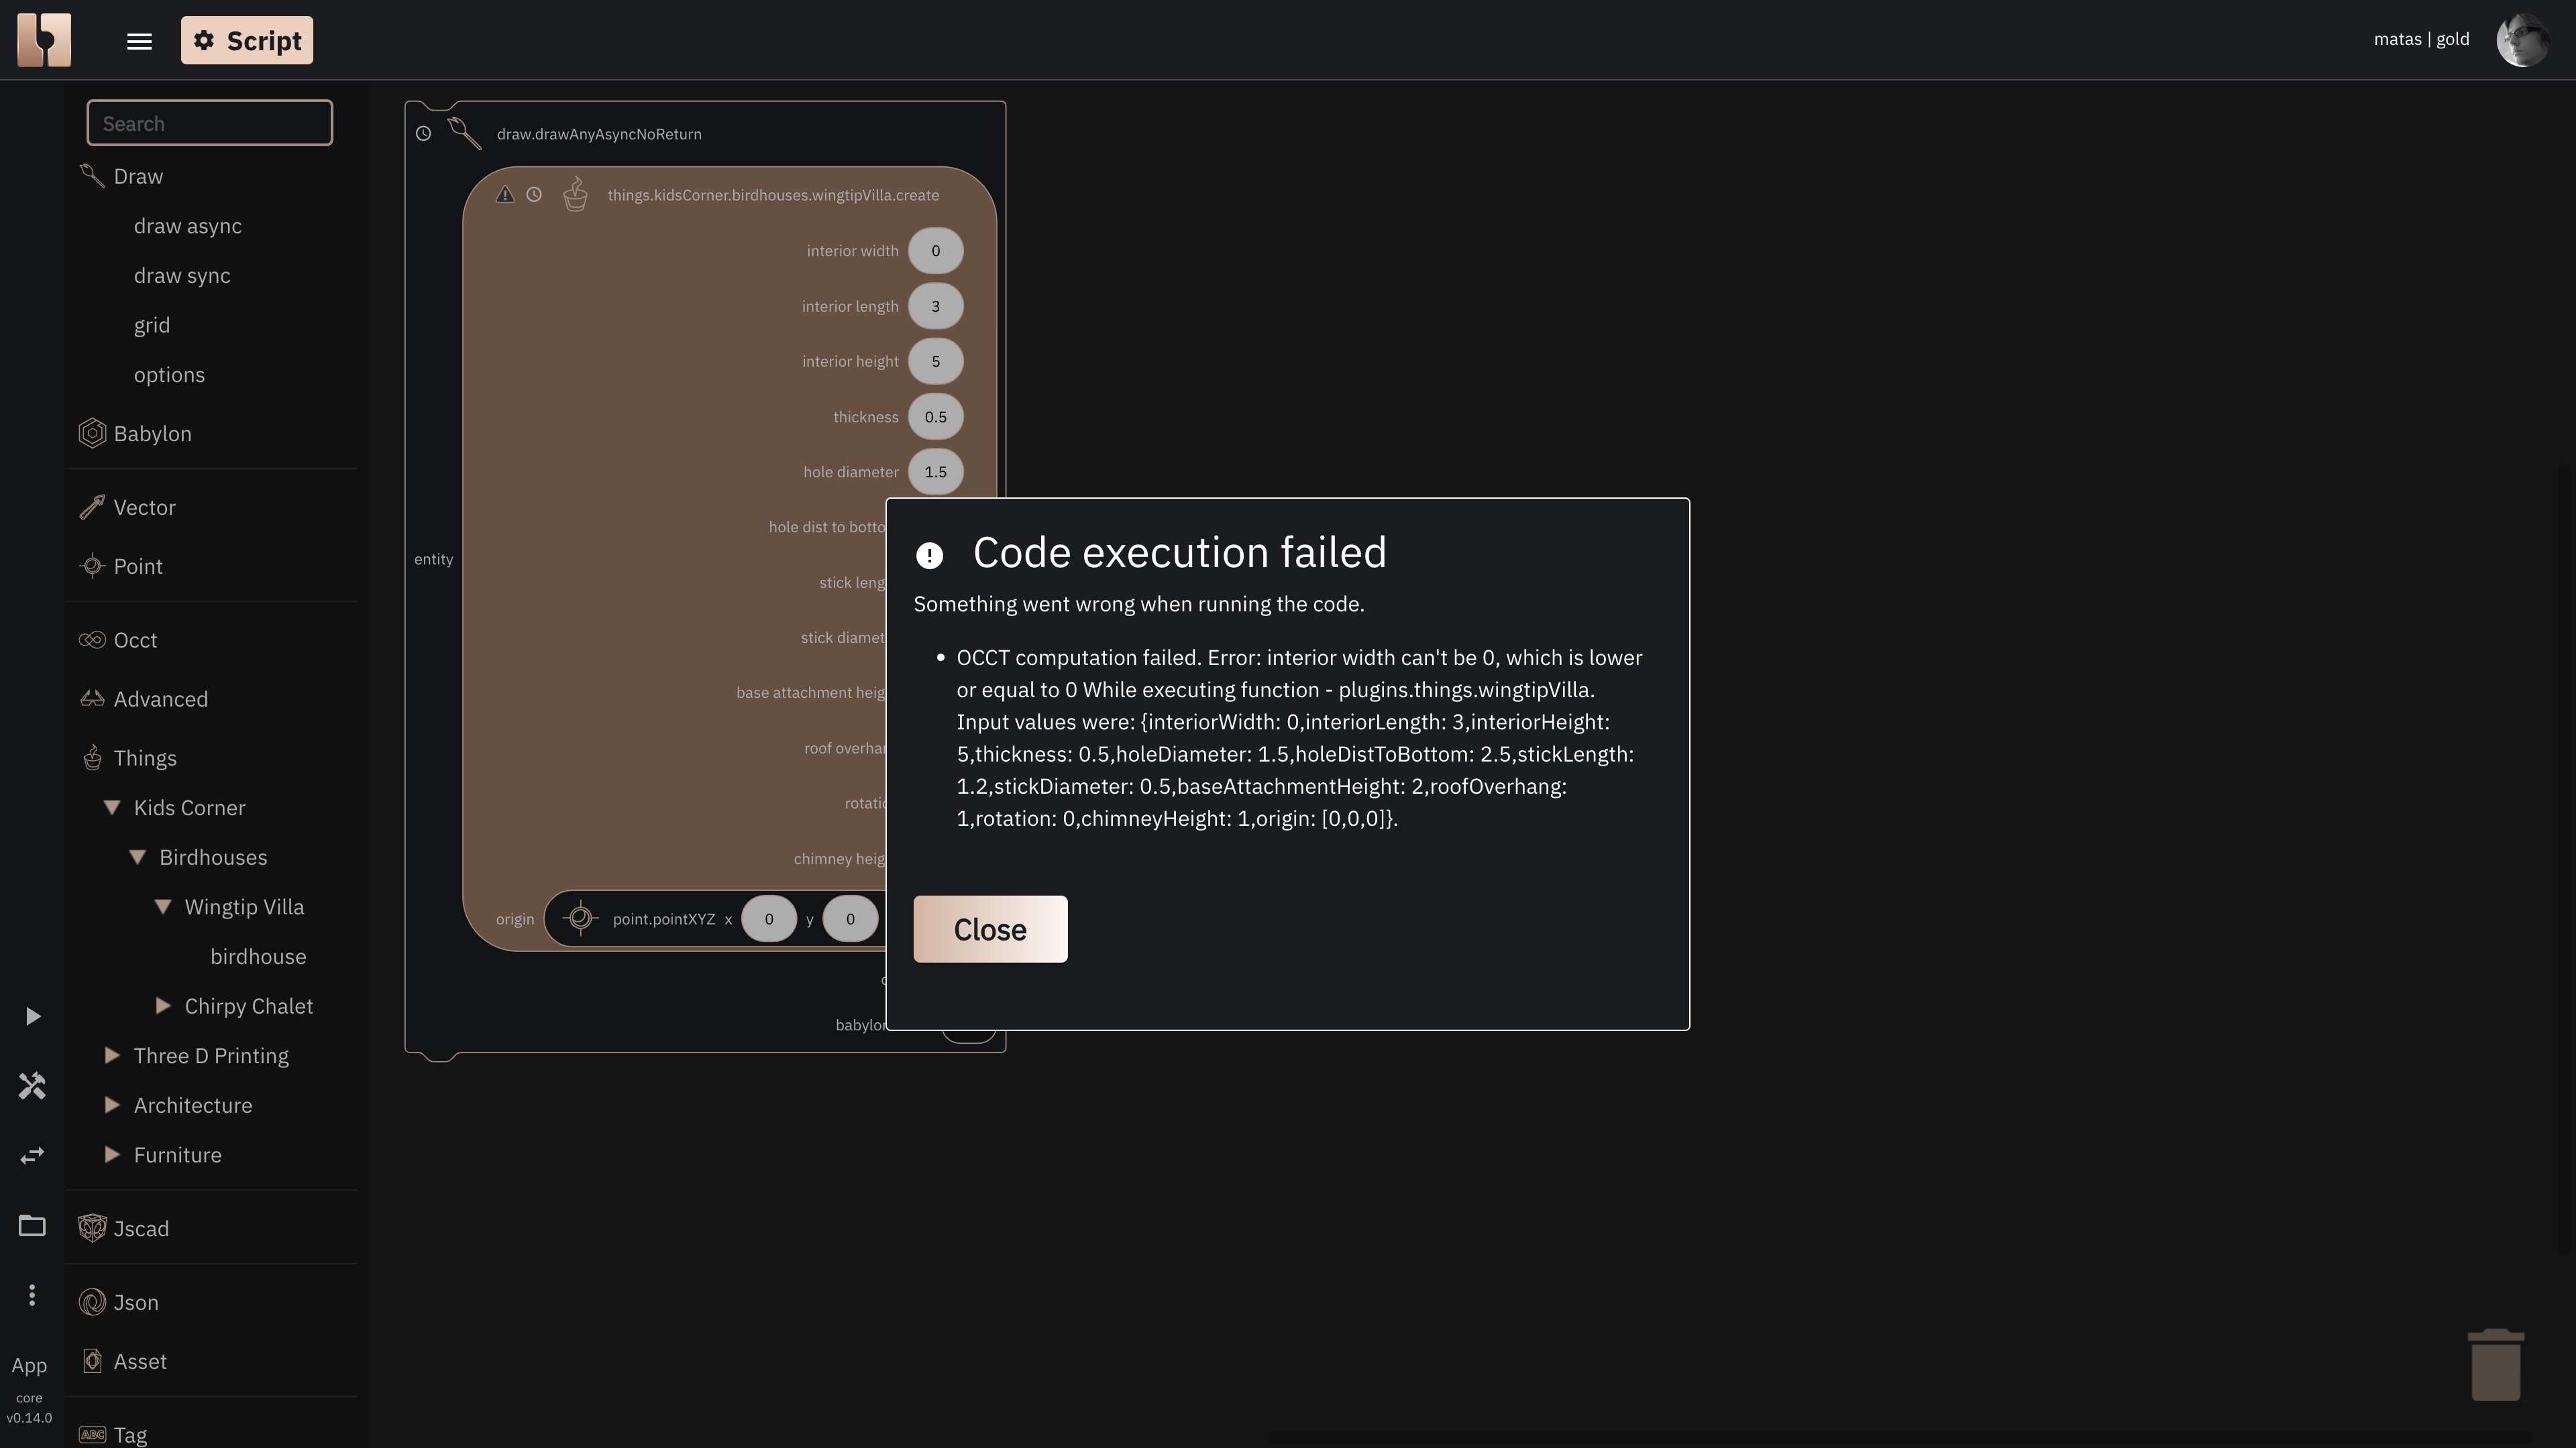The image size is (2576, 1448).
Task: Click the swap arrows icon
Action: pos(32,1155)
